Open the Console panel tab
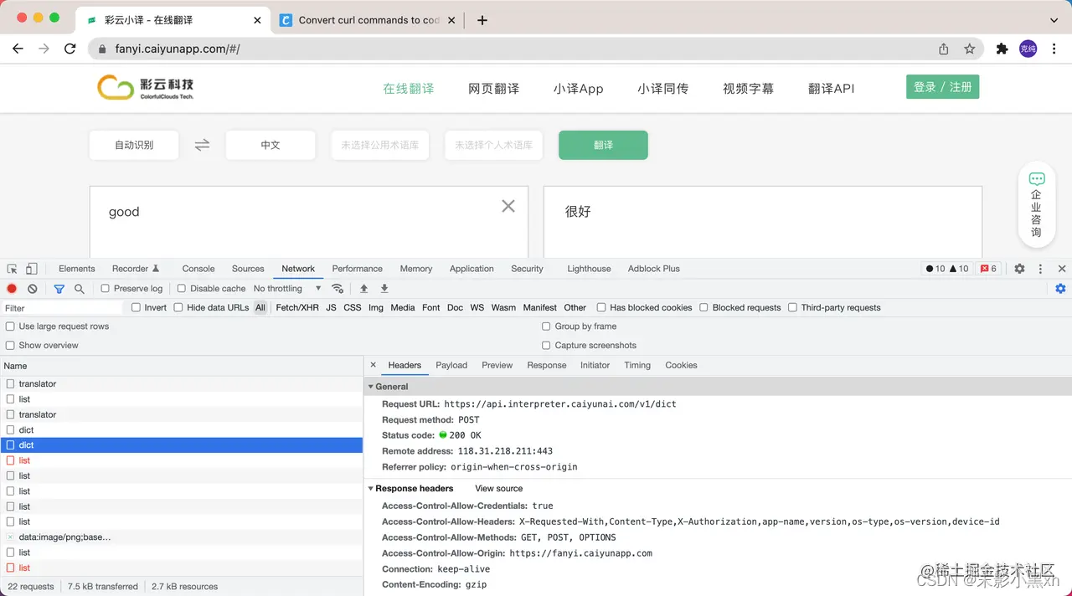 [198, 269]
